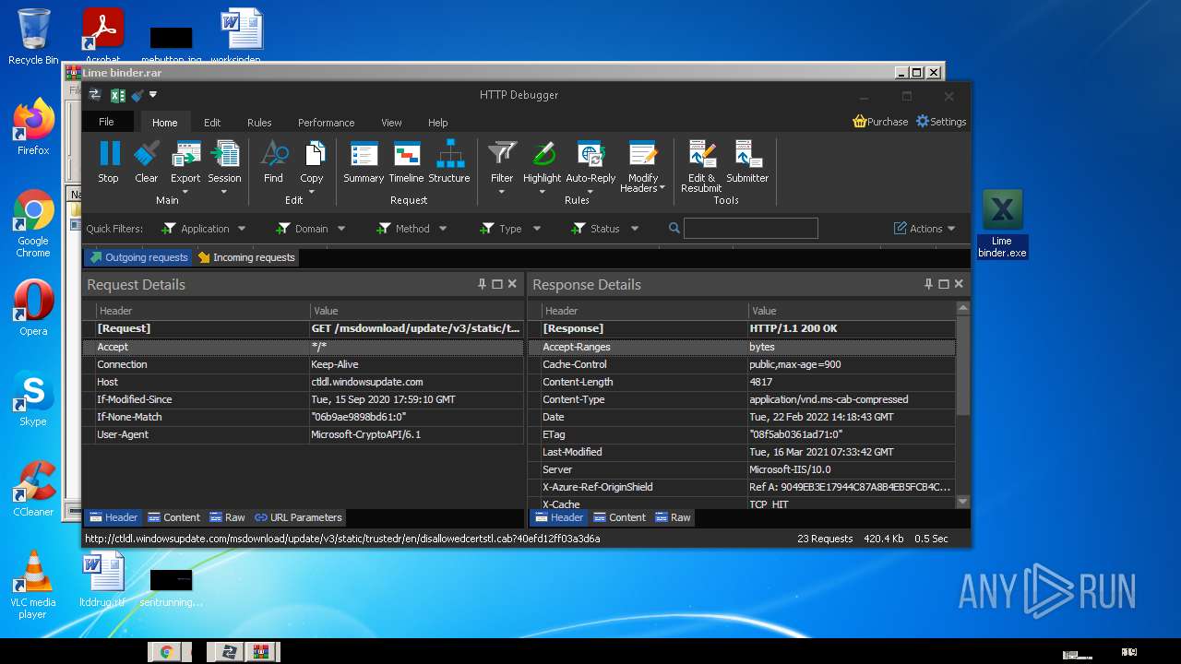This screenshot has width=1181, height=664.
Task: Switch to the Edit ribbon tab
Action: click(212, 123)
